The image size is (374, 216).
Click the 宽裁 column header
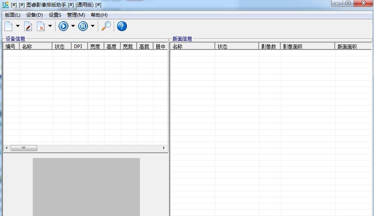128,47
